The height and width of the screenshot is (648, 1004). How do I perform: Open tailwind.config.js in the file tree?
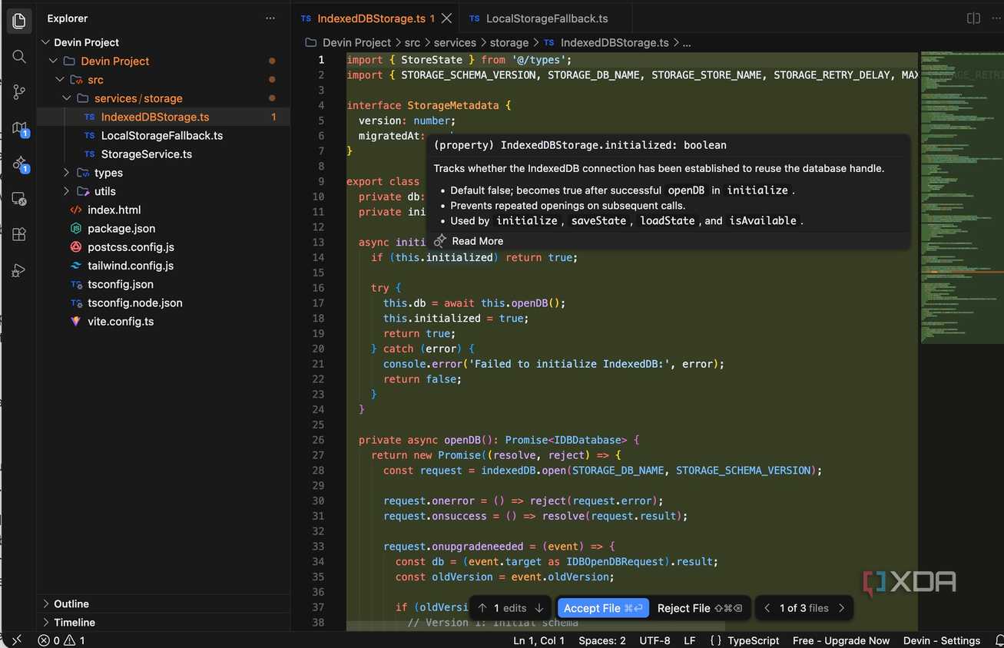click(x=131, y=266)
